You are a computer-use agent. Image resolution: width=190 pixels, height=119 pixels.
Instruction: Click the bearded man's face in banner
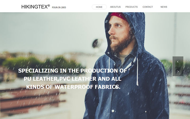coord(119,34)
